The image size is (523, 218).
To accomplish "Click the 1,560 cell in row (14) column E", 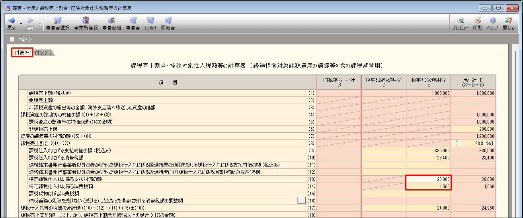I will click(428, 186).
